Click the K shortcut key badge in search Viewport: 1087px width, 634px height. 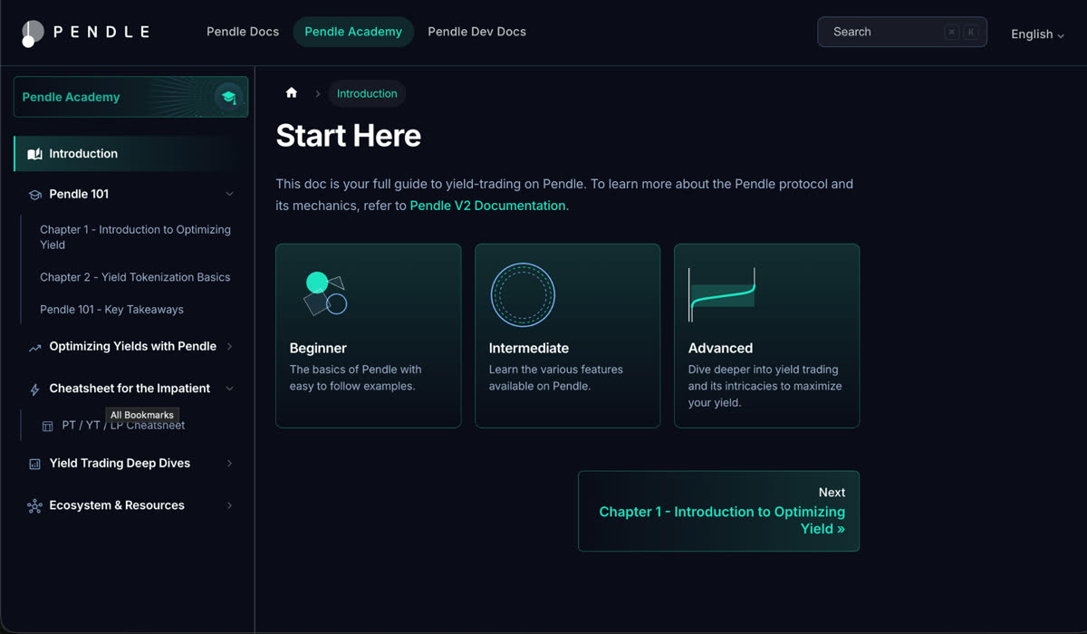pos(971,32)
